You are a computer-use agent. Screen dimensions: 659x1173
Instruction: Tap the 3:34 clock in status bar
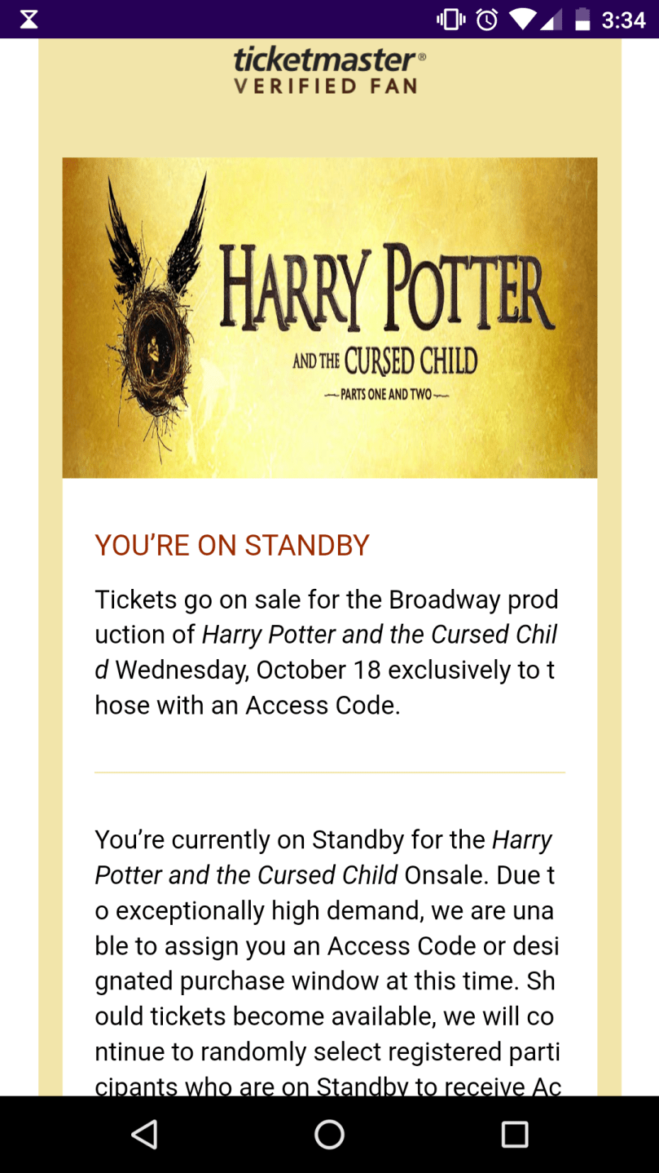click(623, 19)
